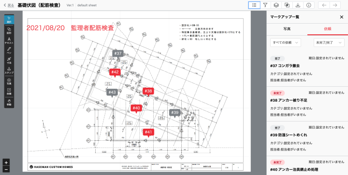The image size is (348, 175).
Task: Select the Request (依頼) checkbox tool
Action: (x=9, y=92)
